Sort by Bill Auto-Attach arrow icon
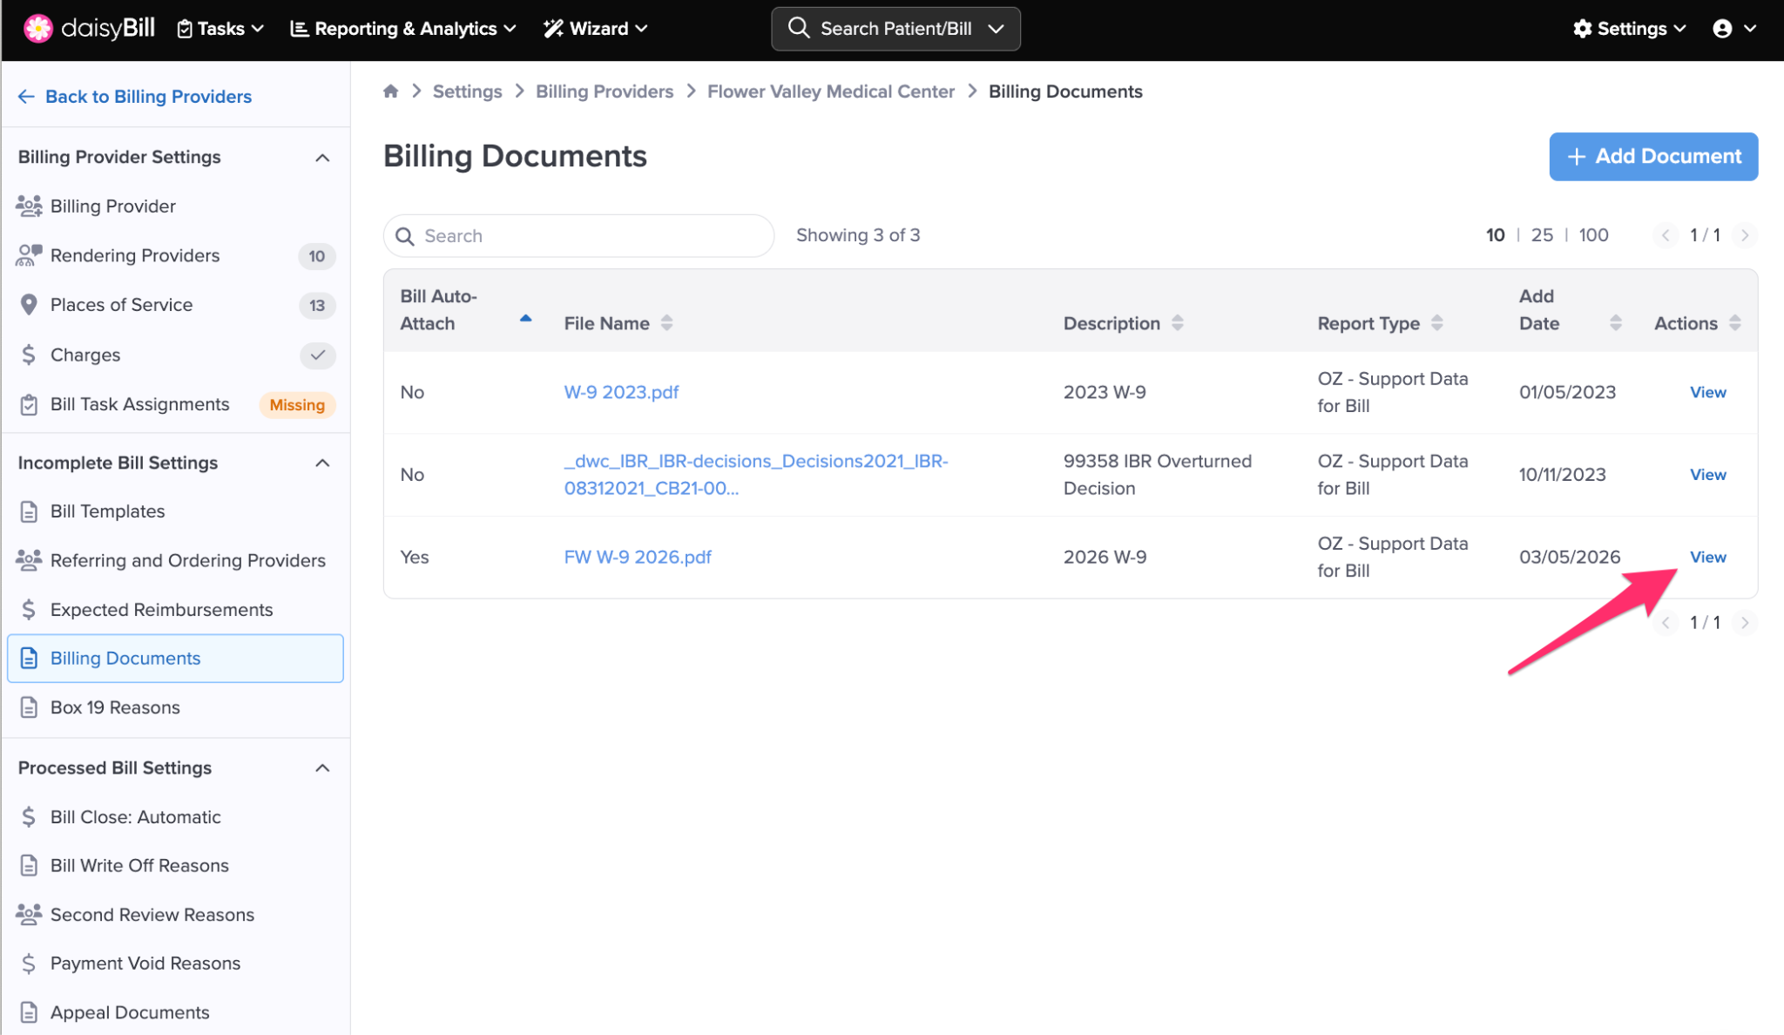Viewport: 1784px width, 1035px height. [x=525, y=319]
